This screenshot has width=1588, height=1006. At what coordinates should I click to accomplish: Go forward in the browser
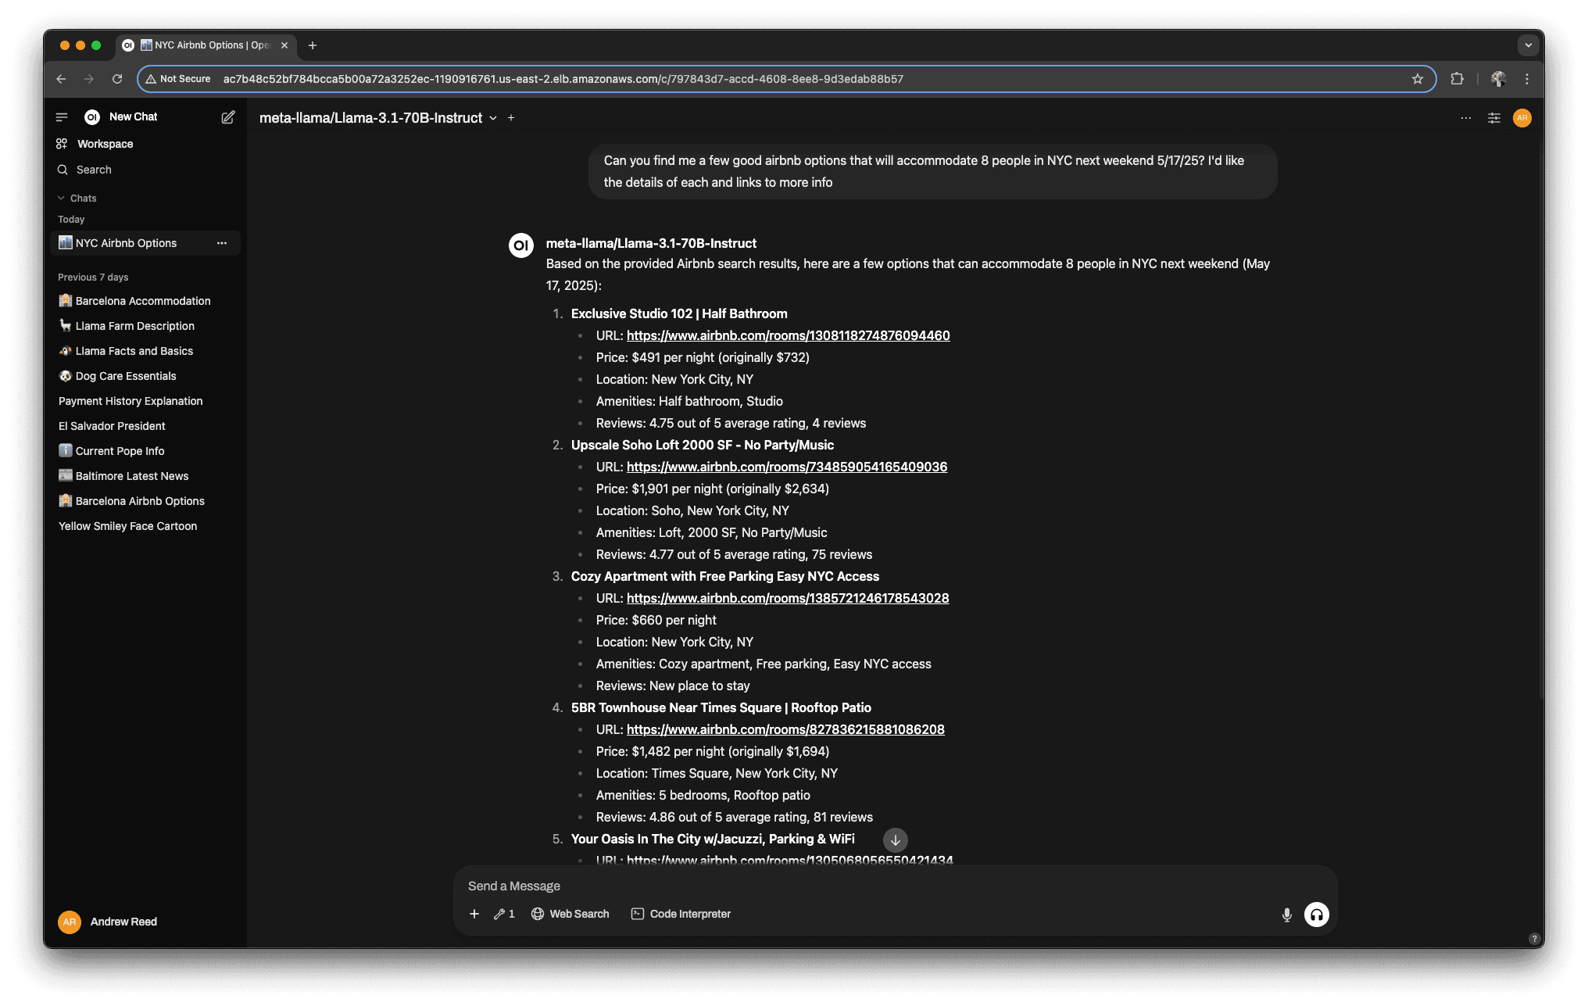click(x=89, y=79)
